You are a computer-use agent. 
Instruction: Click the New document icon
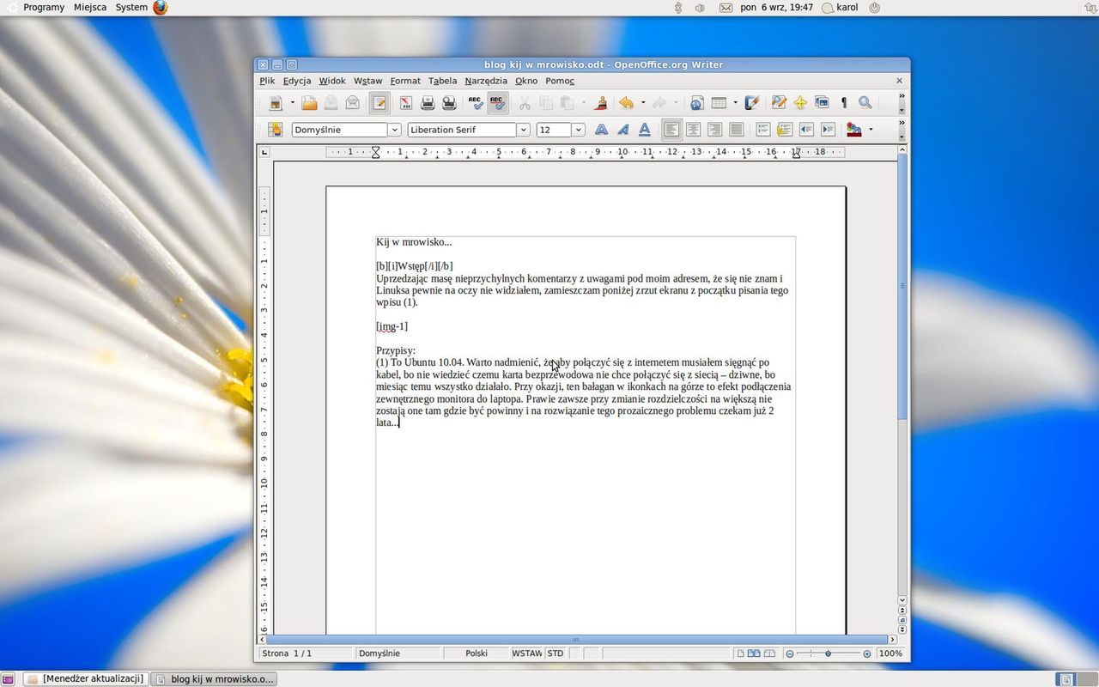[x=276, y=103]
